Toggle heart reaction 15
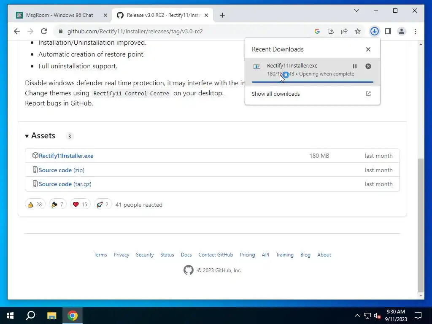The width and height of the screenshot is (432, 324). click(80, 205)
